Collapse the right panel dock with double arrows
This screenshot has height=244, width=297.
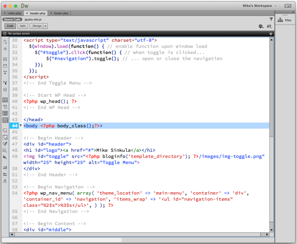[x=293, y=12]
